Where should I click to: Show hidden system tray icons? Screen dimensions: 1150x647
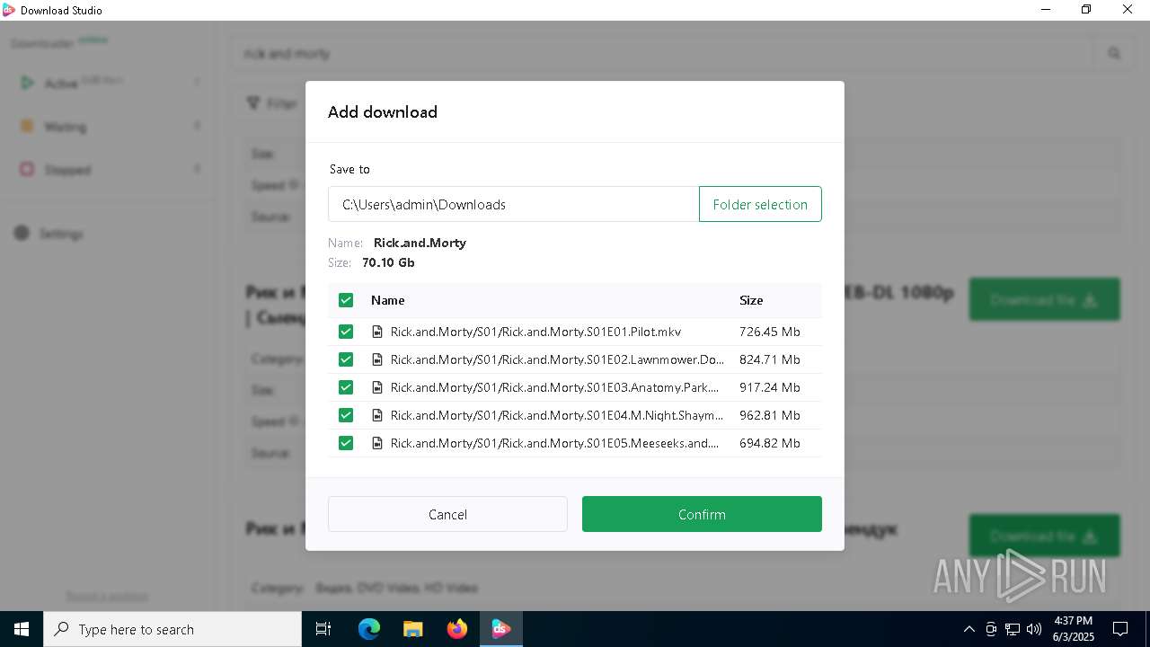click(x=969, y=629)
